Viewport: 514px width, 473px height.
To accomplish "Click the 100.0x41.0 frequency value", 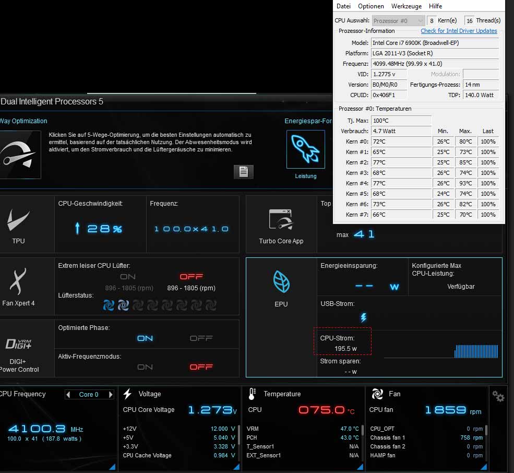I will [x=192, y=229].
